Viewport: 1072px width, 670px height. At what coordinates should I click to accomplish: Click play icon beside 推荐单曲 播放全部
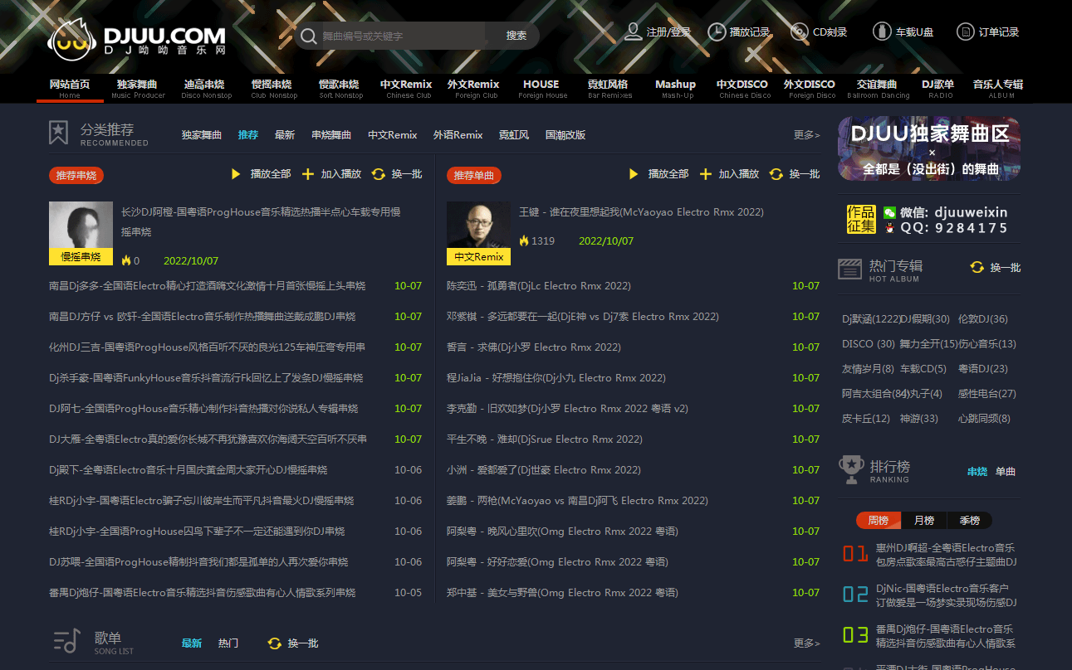click(634, 174)
